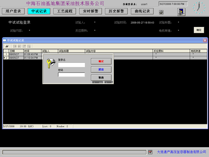
Task: Go to 曲线记录 page
Action: click(142, 11)
